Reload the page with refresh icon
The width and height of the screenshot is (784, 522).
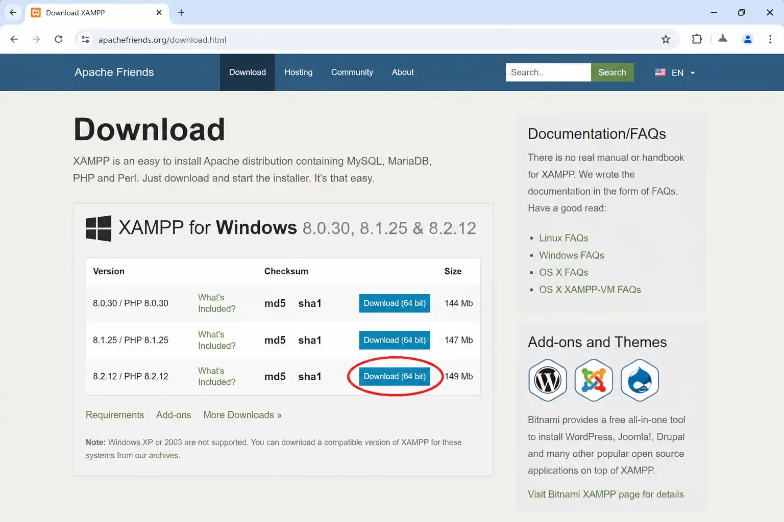[x=59, y=39]
